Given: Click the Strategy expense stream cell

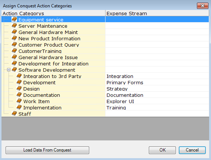Looking at the screenshot, I should 157,89.
